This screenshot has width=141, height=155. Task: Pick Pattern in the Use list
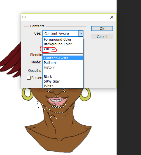pyautogui.click(x=63, y=63)
